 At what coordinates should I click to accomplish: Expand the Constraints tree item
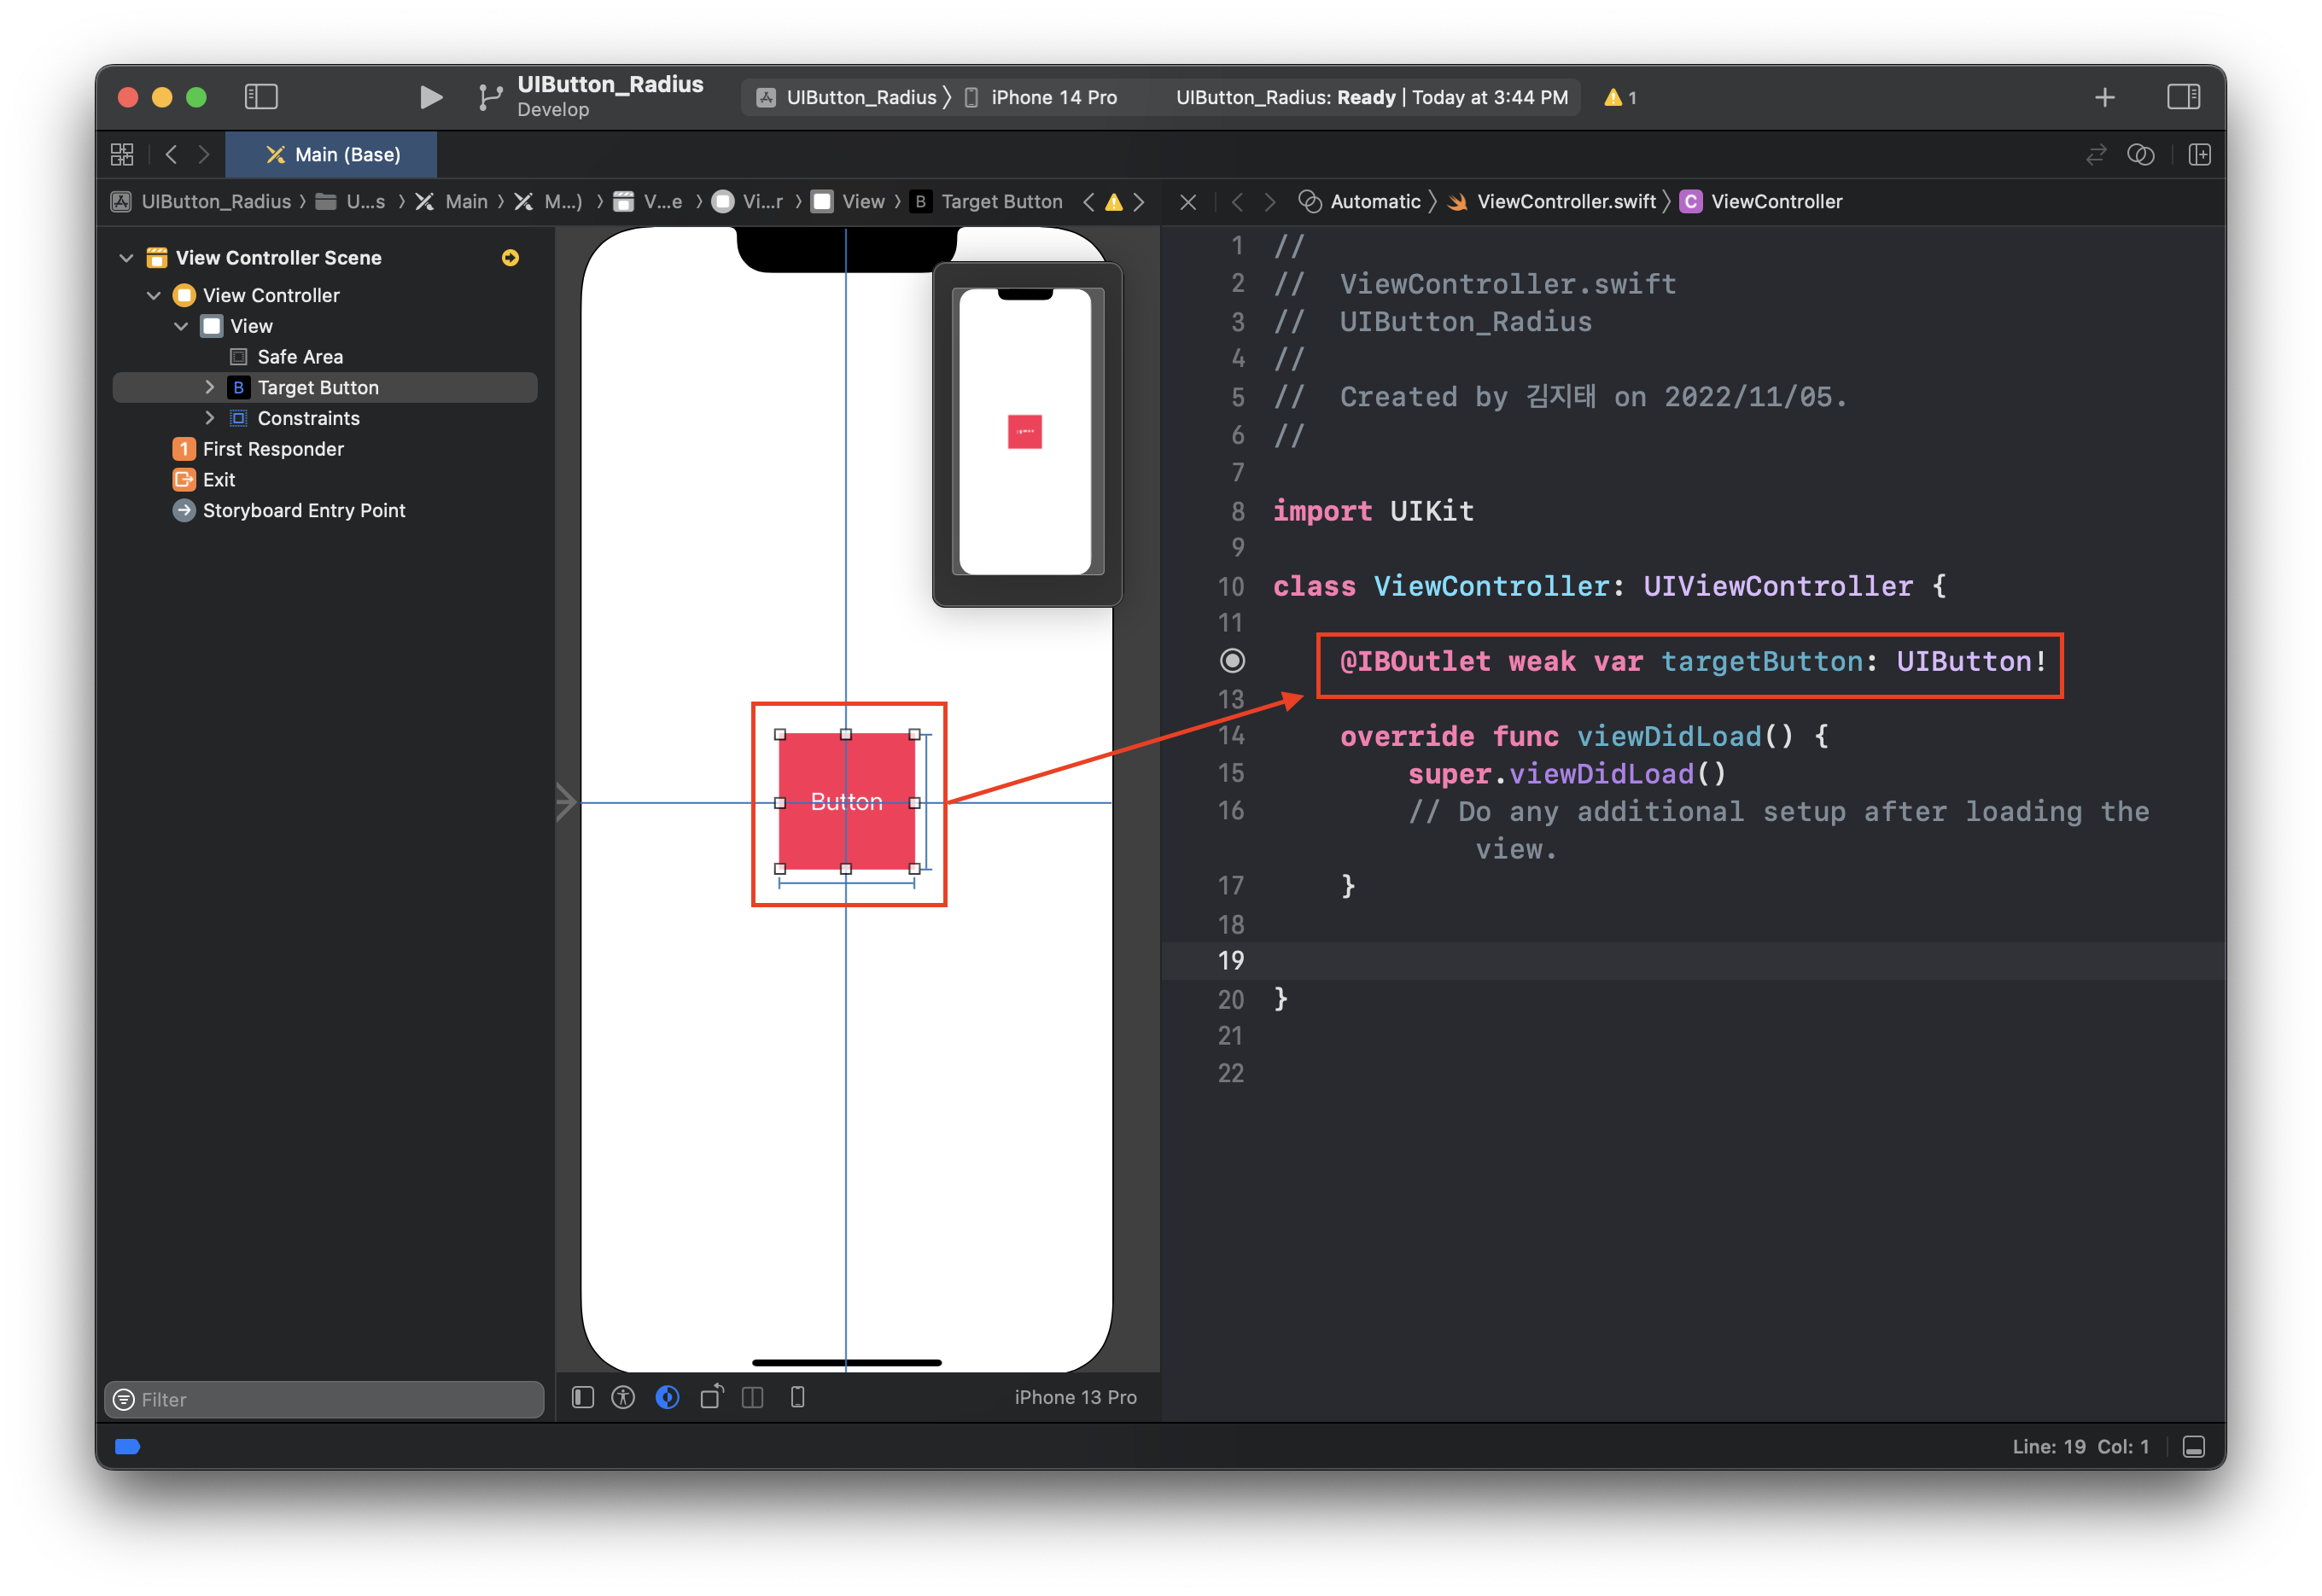point(209,418)
